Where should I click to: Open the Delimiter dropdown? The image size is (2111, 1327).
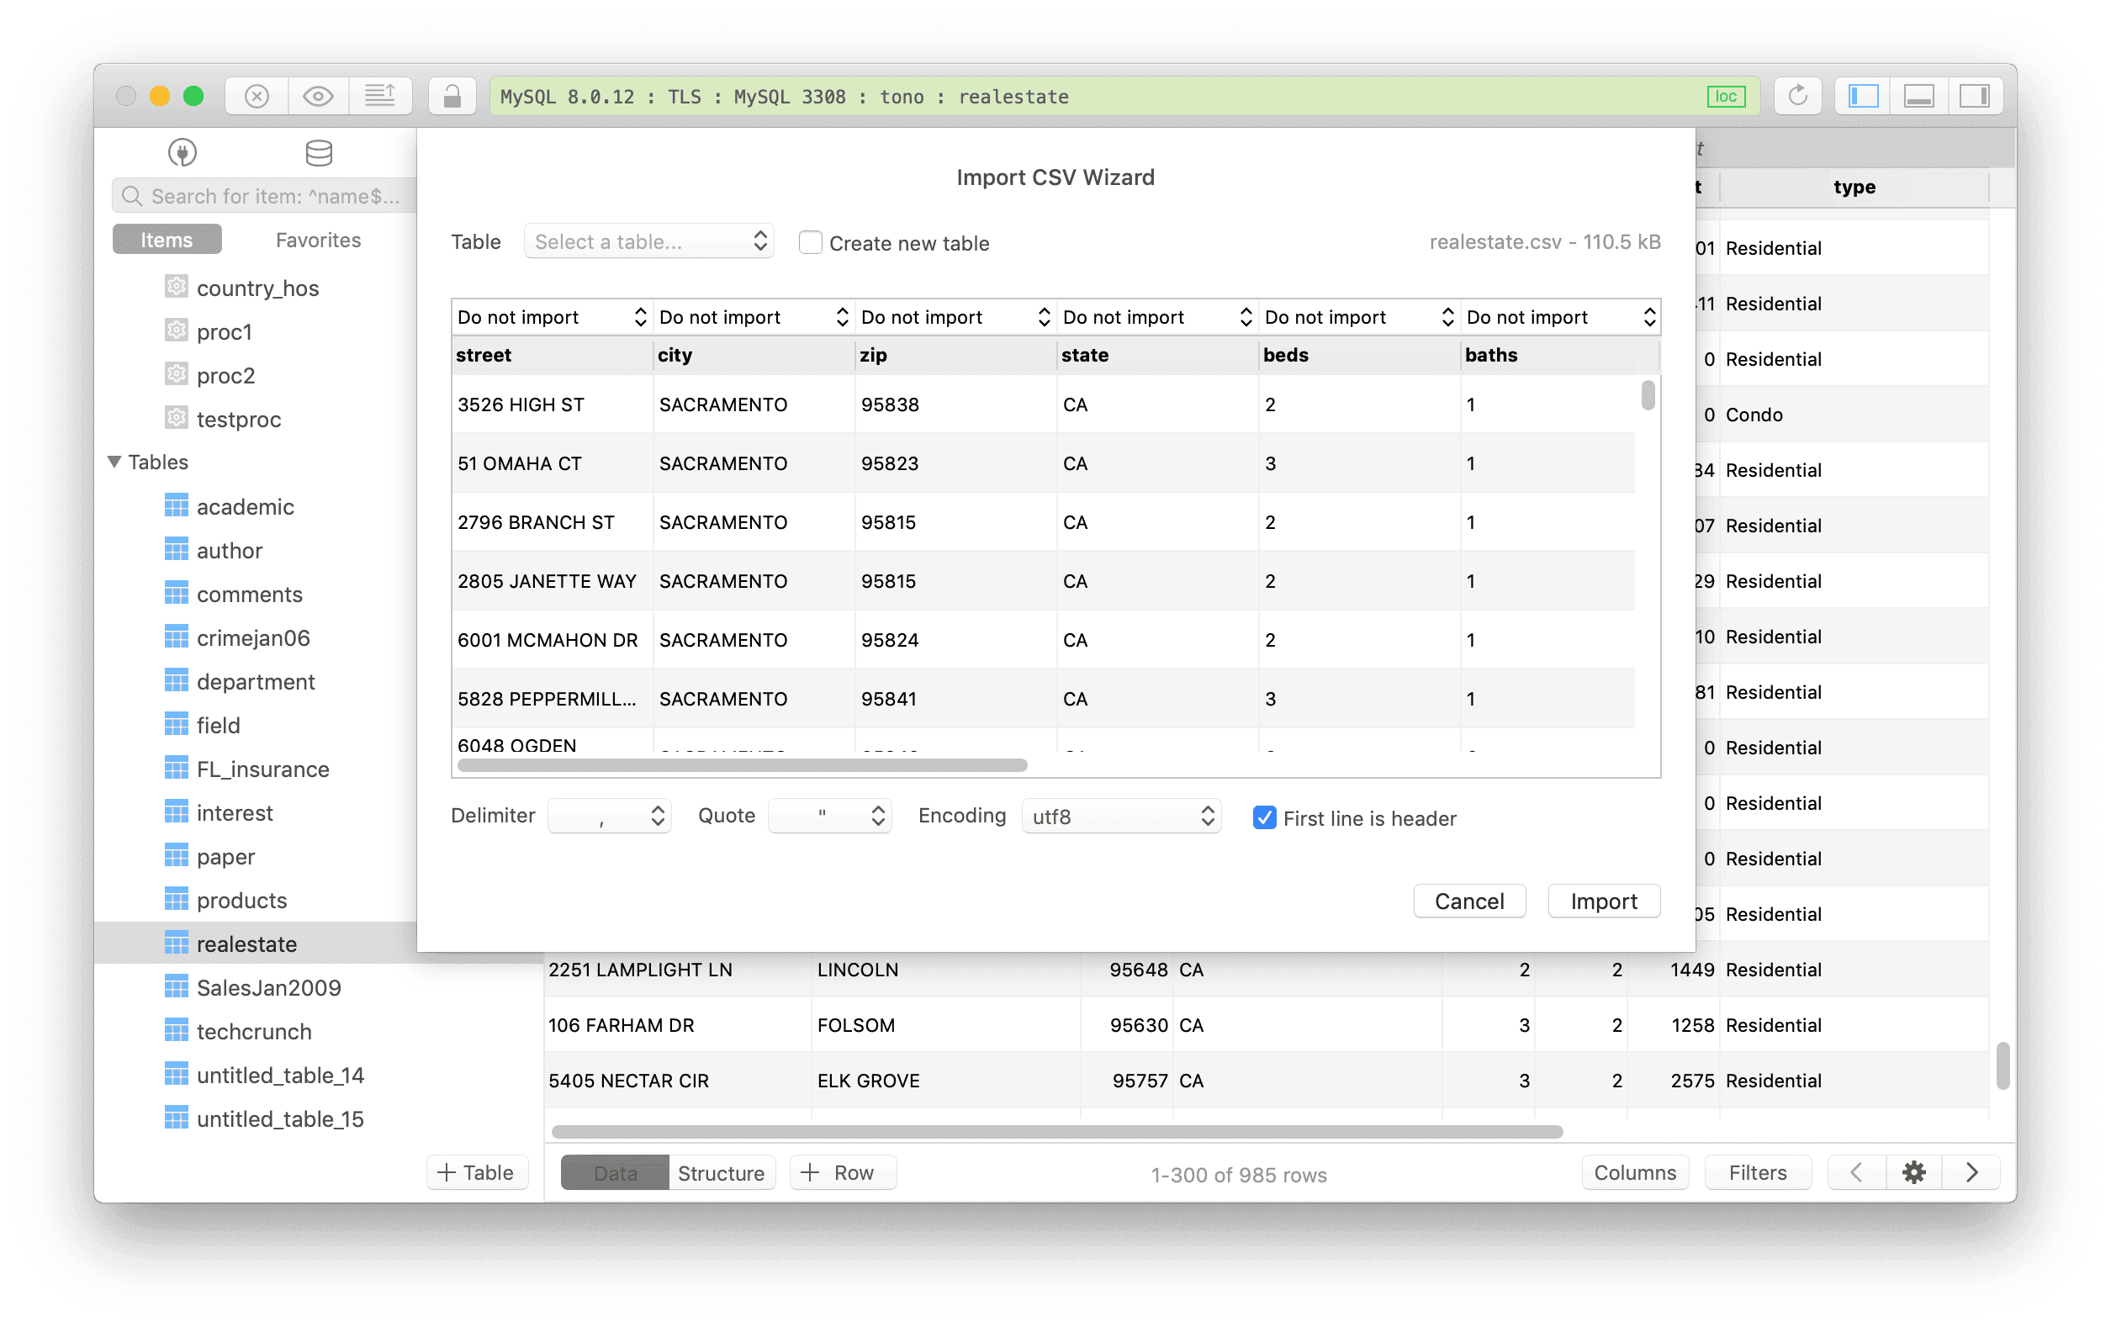(x=609, y=816)
